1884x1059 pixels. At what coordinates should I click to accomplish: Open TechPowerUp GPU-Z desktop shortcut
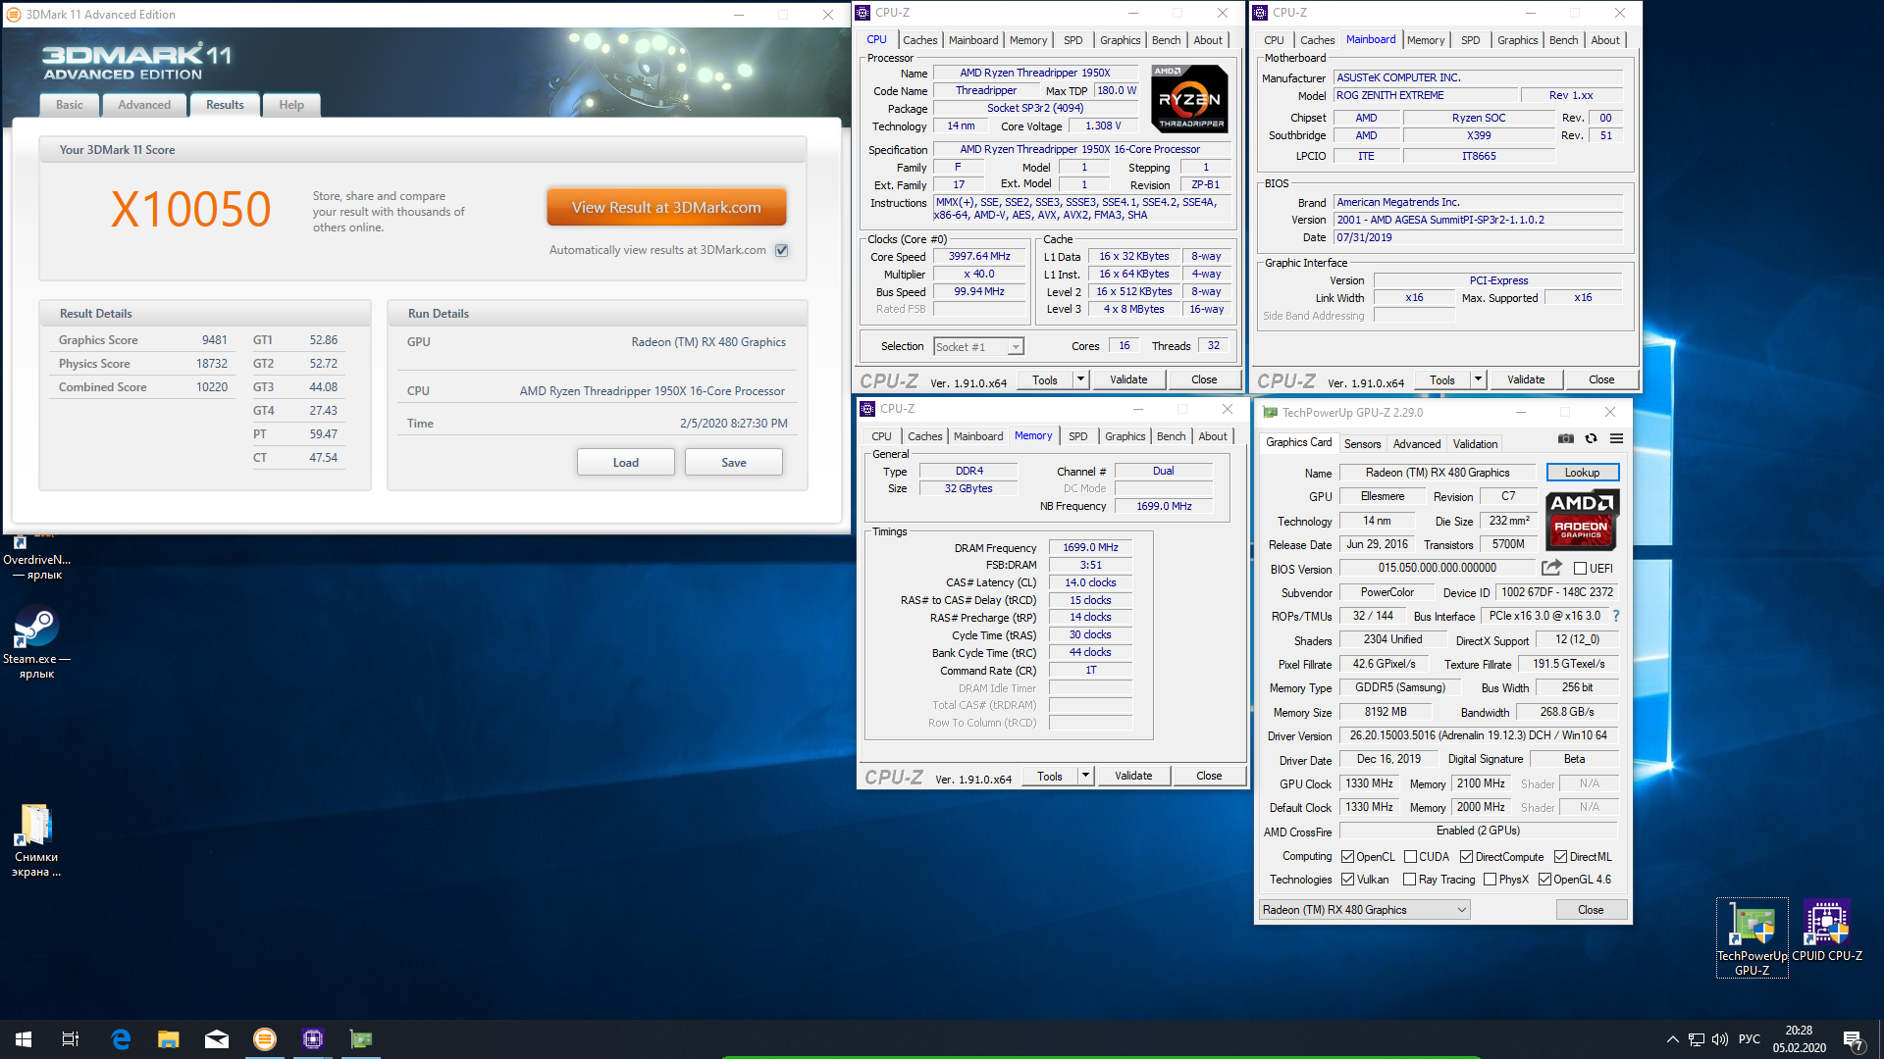(1752, 938)
